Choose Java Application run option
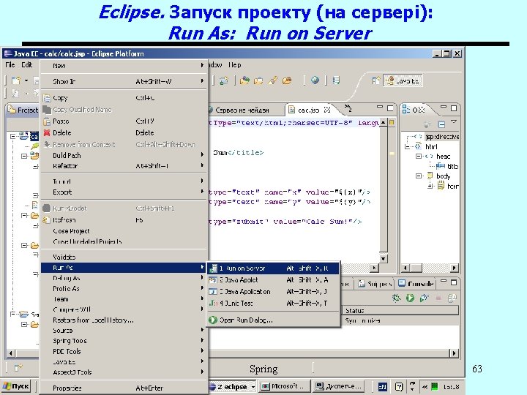Screen dimensions: 527x395 pyautogui.click(x=273, y=292)
